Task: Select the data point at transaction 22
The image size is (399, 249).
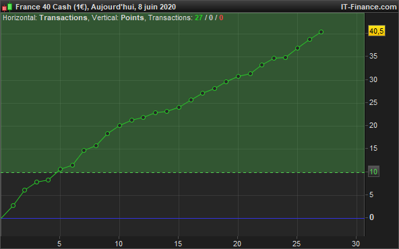Action: tap(262, 65)
